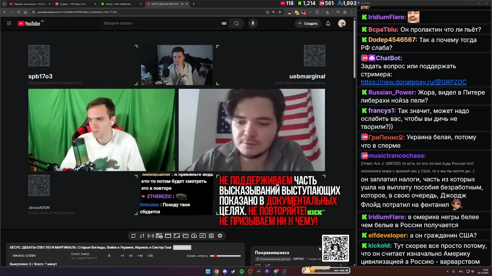The image size is (492, 276).
Task: Open Steam from the taskbar
Action: point(233,271)
